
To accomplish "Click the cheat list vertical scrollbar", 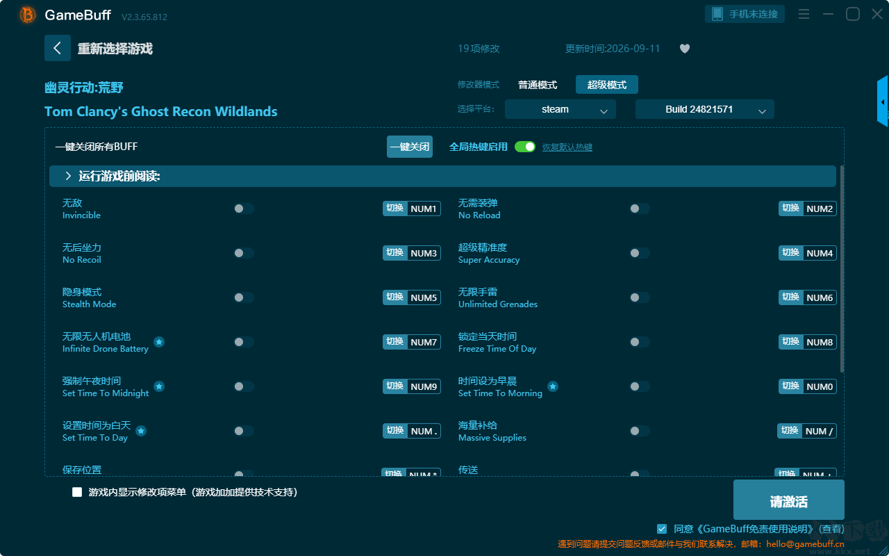I will [842, 269].
